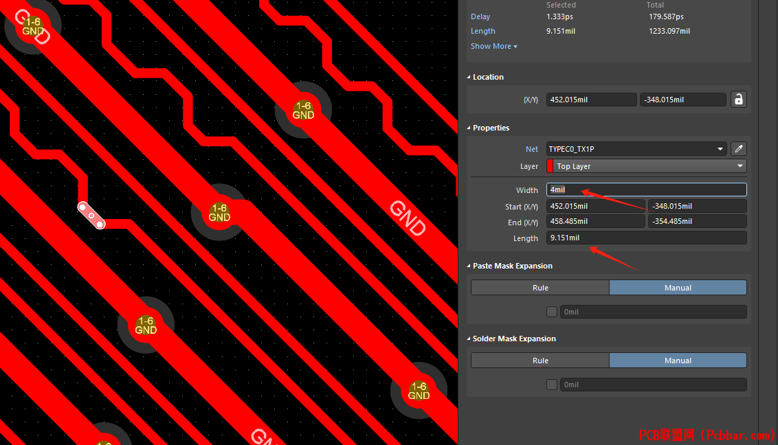The image size is (778, 445).
Task: Click the Length label link in summary
Action: (x=482, y=31)
